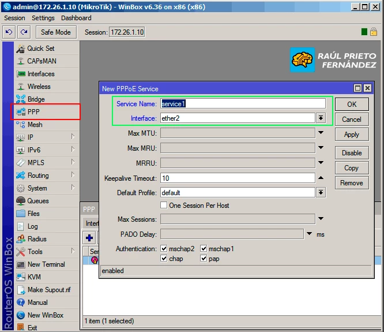The image size is (384, 332).
Task: Open the Quick Set sidebar icon
Action: click(21, 49)
